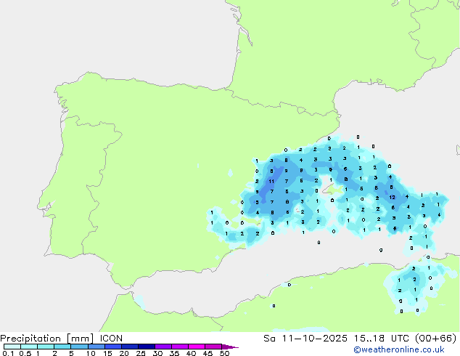Click the 'Sa 11-10-2025 15..18 UTC (00+66)' timestamp
The image size is (460, 356).
(x=360, y=339)
